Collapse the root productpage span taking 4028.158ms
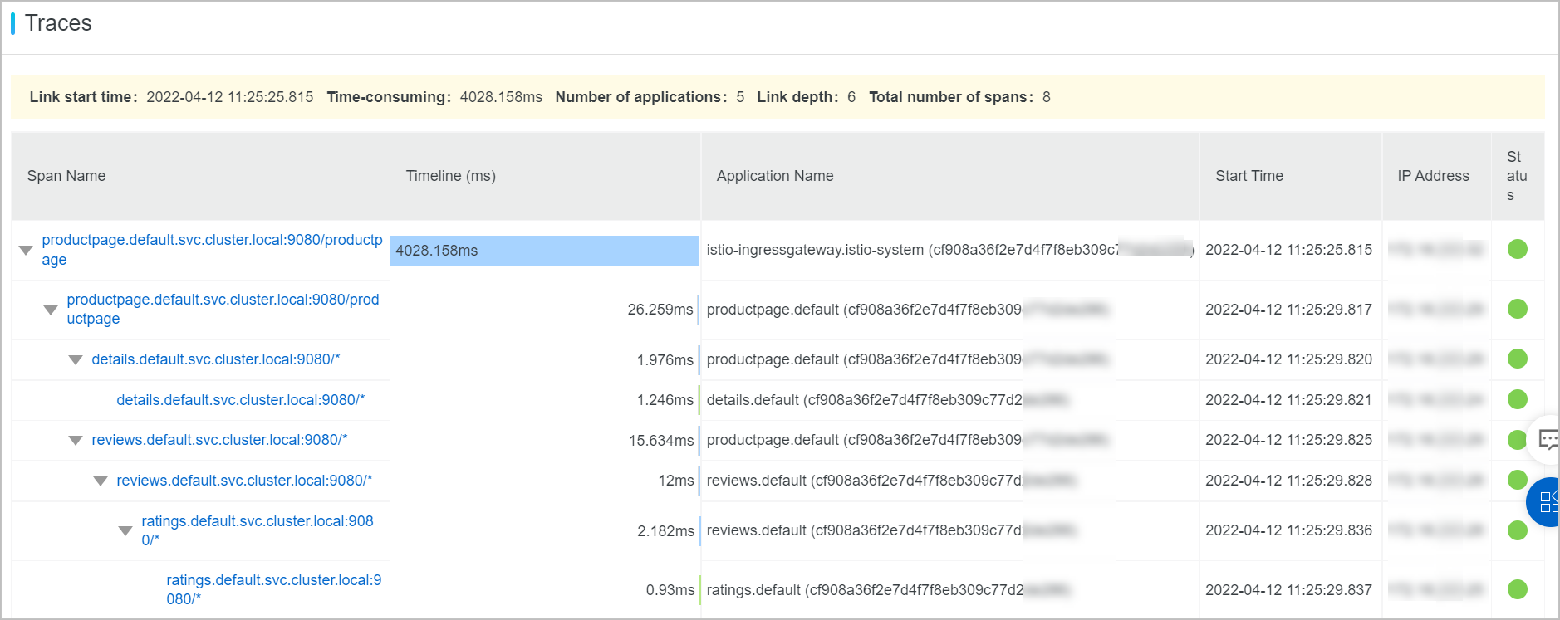Screen dimensions: 1560x620 (26, 250)
